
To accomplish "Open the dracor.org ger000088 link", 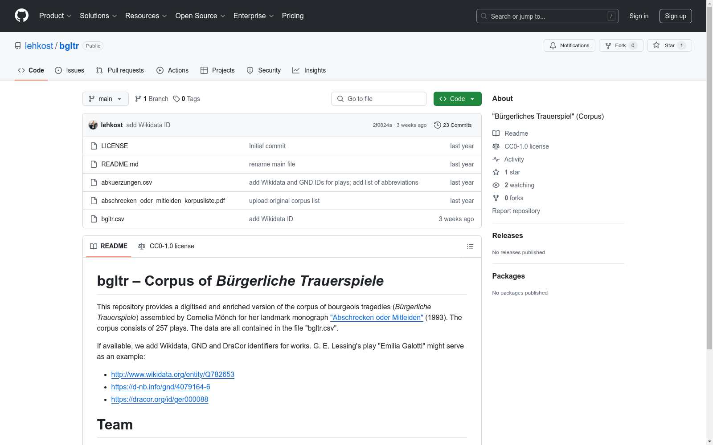I will click(x=160, y=399).
